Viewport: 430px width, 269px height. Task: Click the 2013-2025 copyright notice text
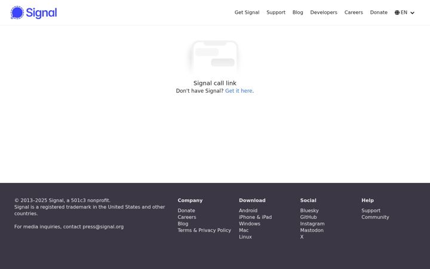point(62,200)
